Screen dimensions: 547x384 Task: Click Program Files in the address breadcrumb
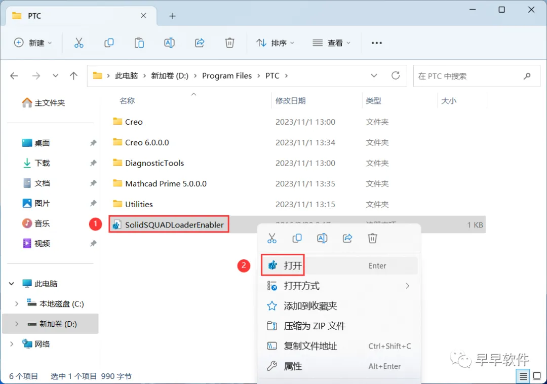(x=227, y=75)
